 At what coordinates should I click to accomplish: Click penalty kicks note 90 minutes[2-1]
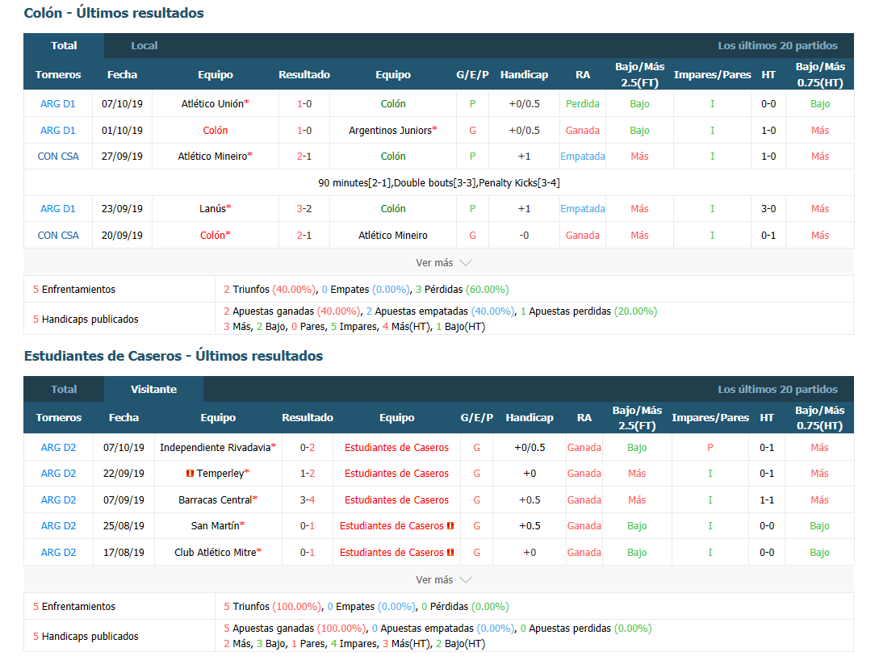point(438,182)
